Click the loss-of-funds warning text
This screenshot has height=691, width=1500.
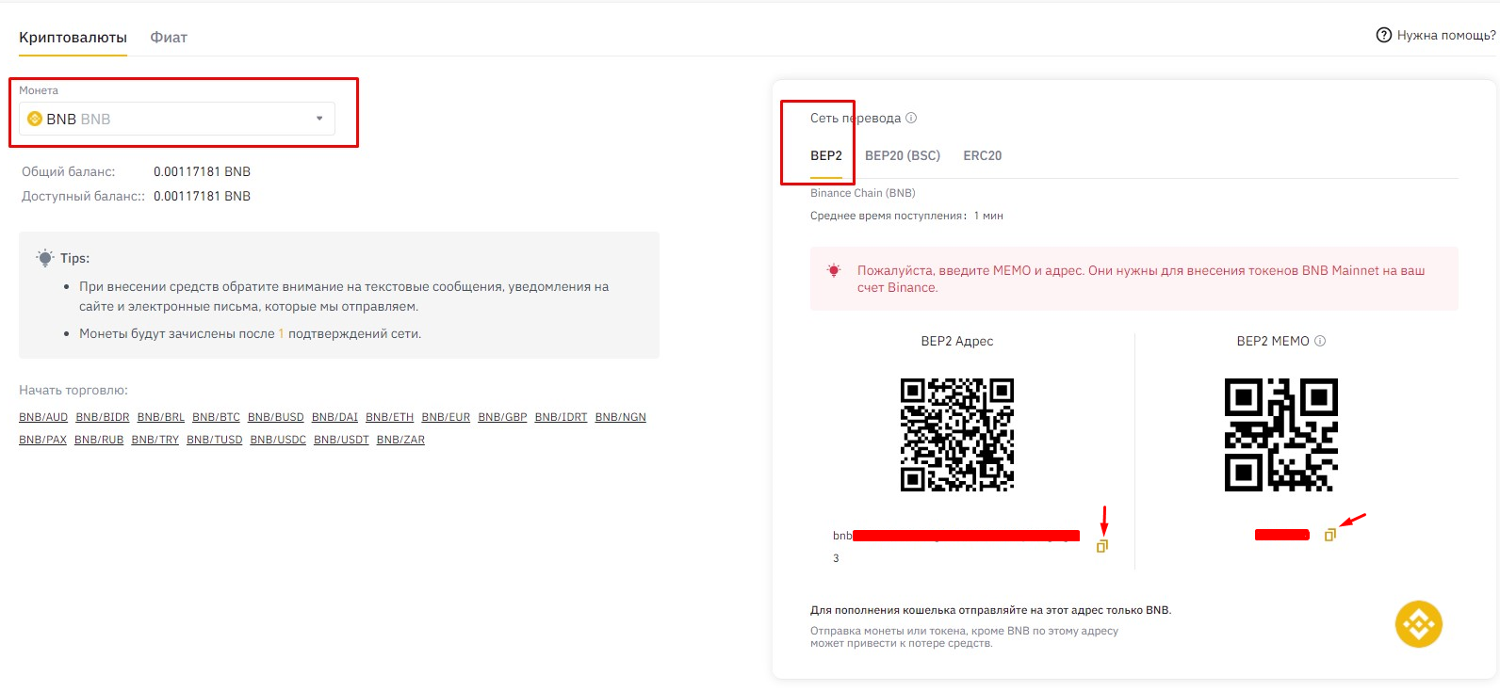point(964,637)
